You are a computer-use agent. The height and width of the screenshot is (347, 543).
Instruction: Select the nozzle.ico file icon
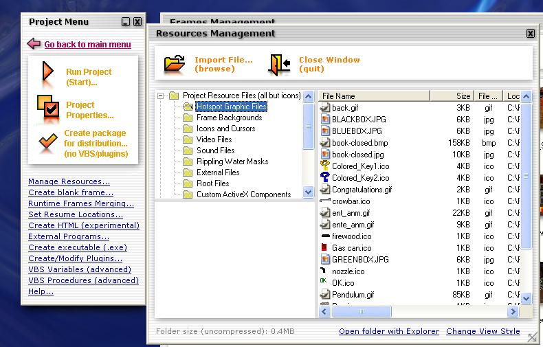point(323,270)
